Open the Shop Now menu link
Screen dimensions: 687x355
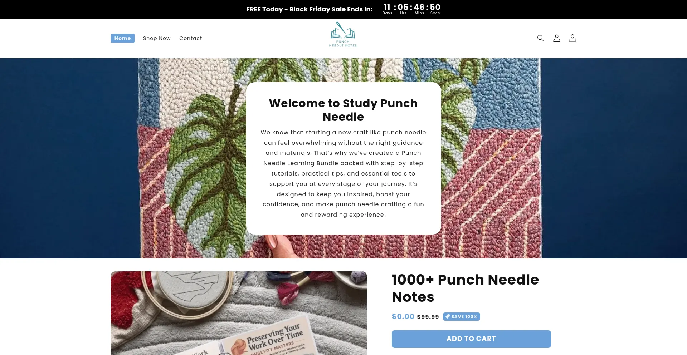157,38
